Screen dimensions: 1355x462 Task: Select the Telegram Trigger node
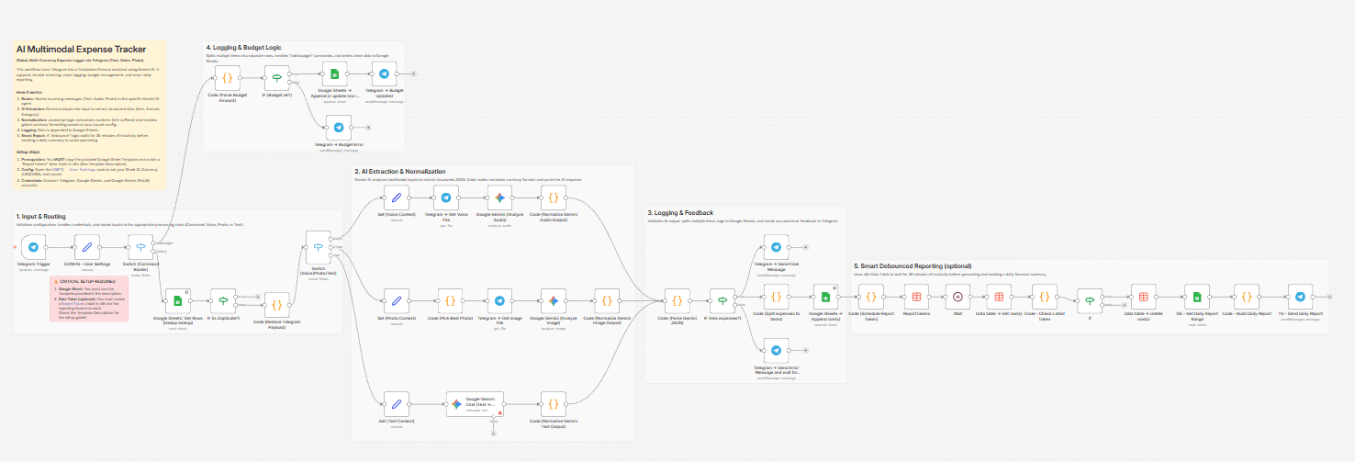pos(33,247)
